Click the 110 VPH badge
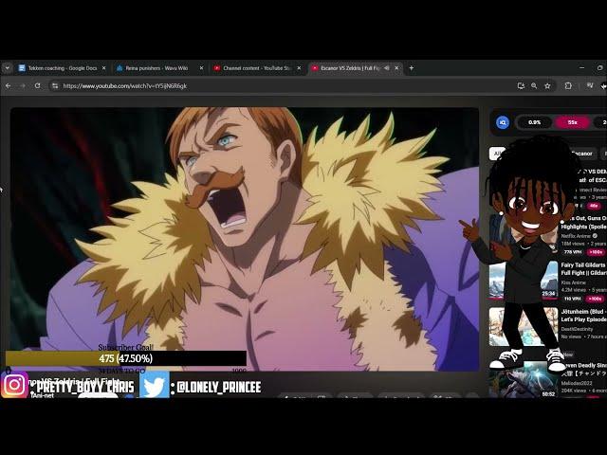607x455 pixels. pyautogui.click(x=573, y=299)
